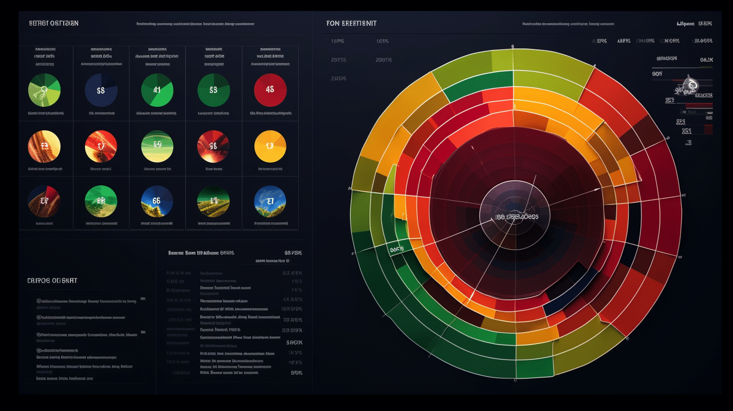Select the light green pie with key symbol
The height and width of the screenshot is (411, 733).
point(44,90)
